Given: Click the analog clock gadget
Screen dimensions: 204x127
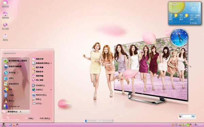Looking at the screenshot, I should pyautogui.click(x=179, y=37).
